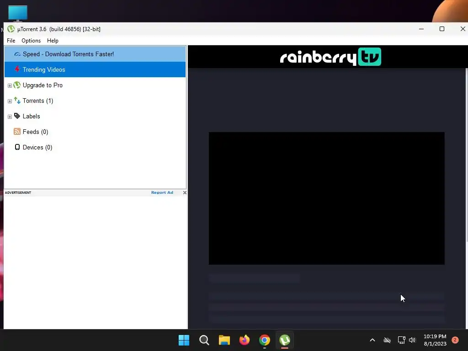Expand the Upgrade to Pro node

10,85
